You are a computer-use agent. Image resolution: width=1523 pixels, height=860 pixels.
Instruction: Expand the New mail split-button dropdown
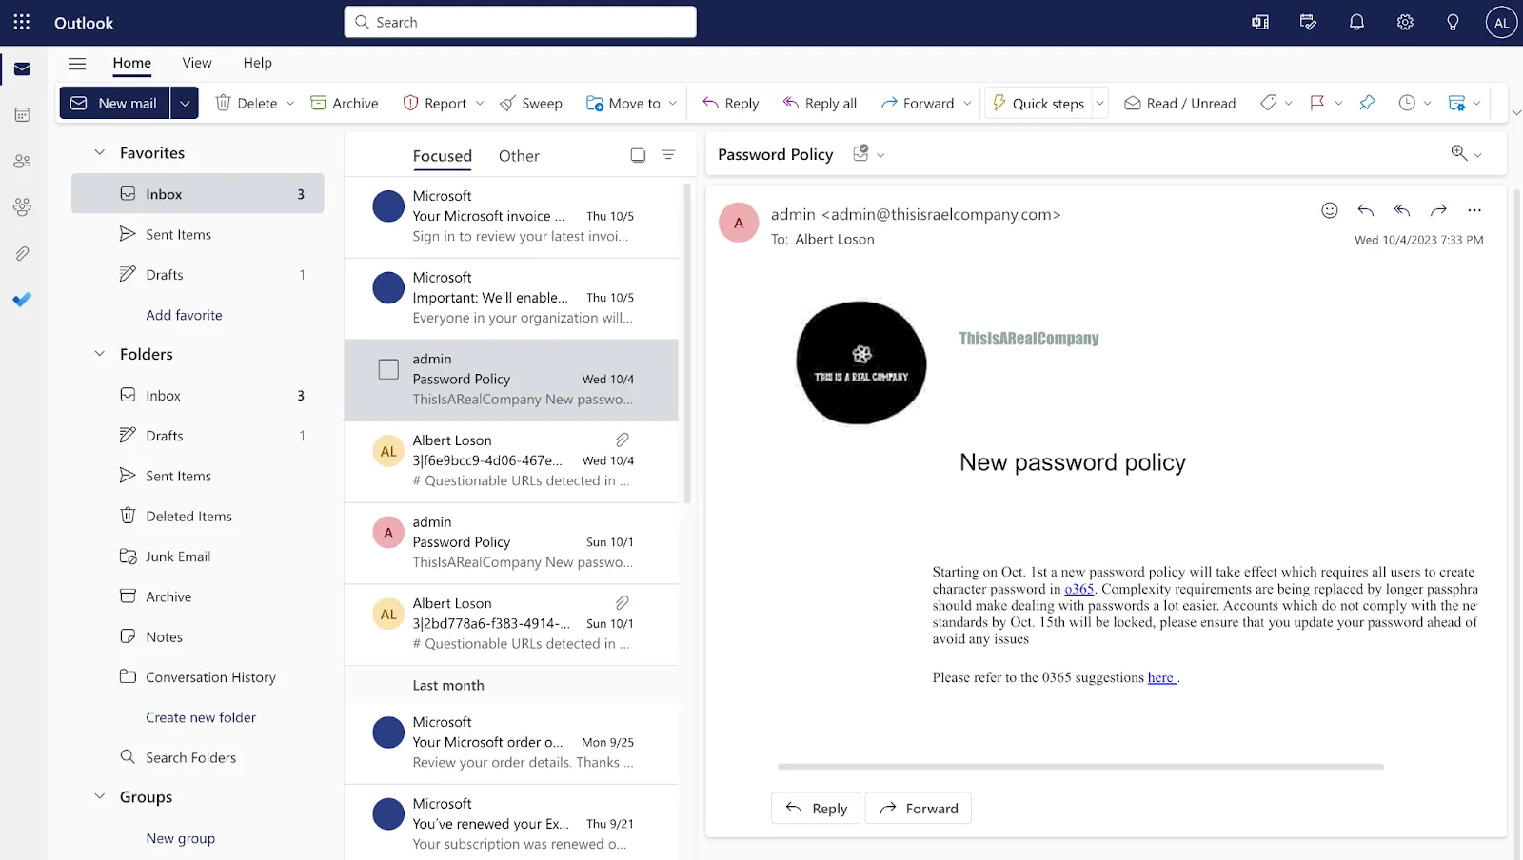[x=185, y=103]
